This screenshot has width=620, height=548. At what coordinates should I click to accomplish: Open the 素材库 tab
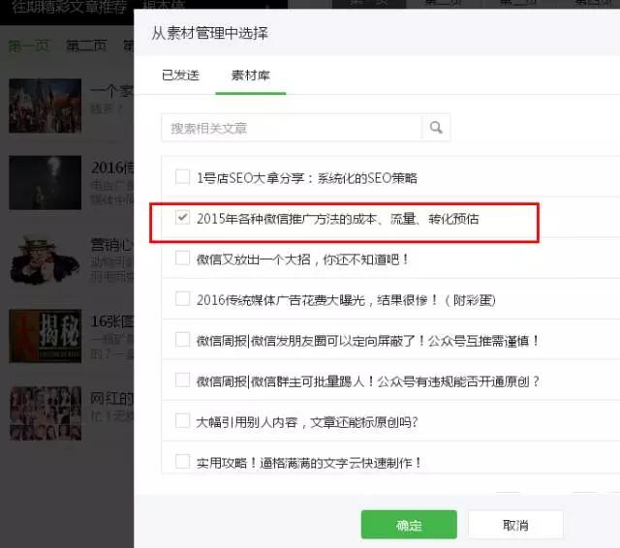[x=250, y=76]
